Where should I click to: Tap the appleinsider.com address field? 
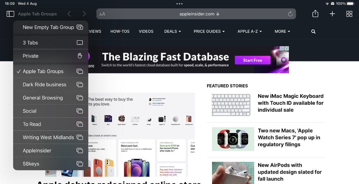[196, 14]
